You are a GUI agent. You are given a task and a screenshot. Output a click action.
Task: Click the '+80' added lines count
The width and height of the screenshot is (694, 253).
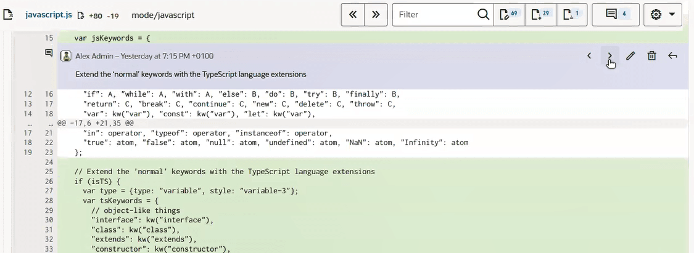(96, 15)
